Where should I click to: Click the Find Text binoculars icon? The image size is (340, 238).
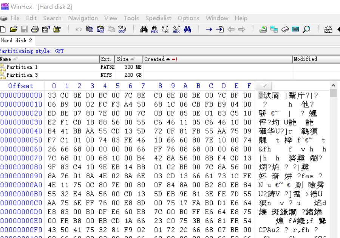point(144,29)
